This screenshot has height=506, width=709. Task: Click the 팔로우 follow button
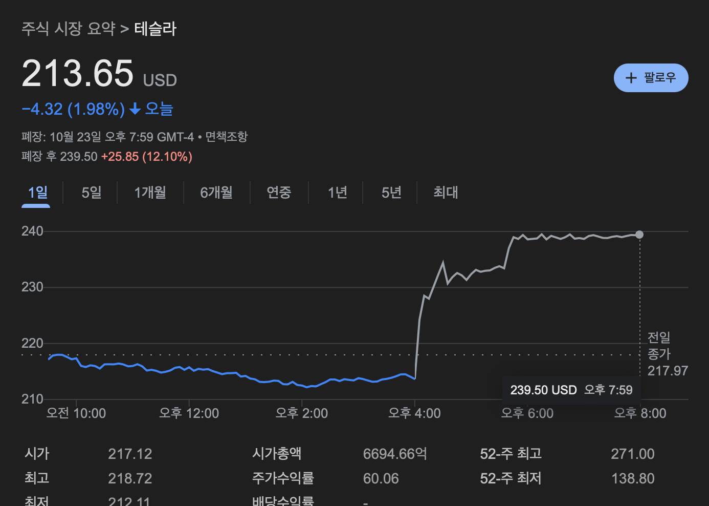point(651,78)
